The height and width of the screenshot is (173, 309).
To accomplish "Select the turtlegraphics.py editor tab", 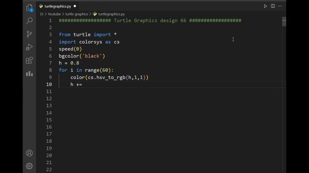I will (57, 6).
